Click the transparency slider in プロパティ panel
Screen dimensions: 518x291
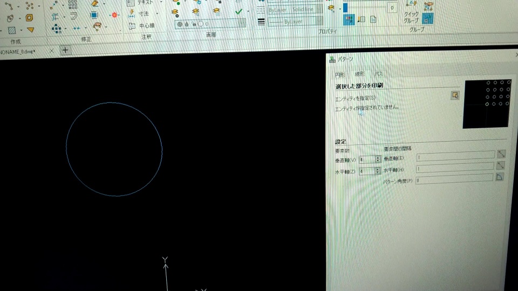366,6
